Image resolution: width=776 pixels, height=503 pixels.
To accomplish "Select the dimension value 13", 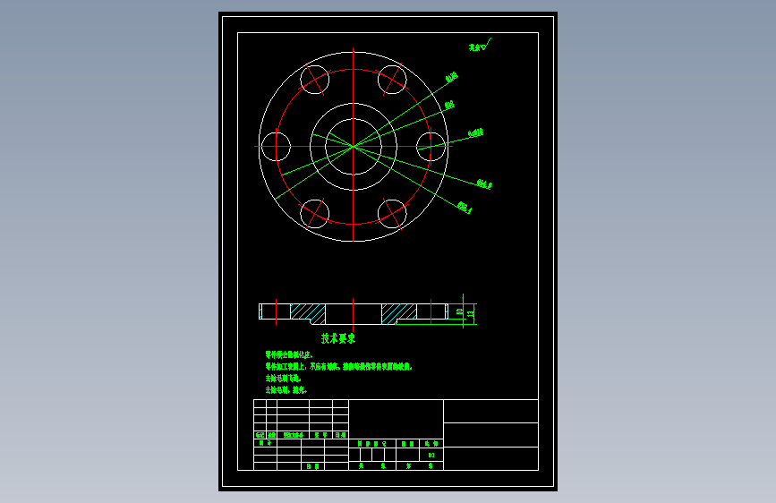I will point(471,313).
